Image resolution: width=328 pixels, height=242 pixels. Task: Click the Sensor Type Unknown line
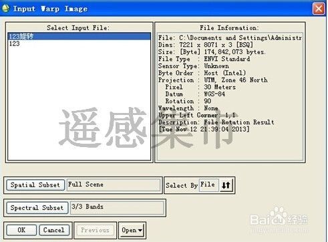[194, 66]
